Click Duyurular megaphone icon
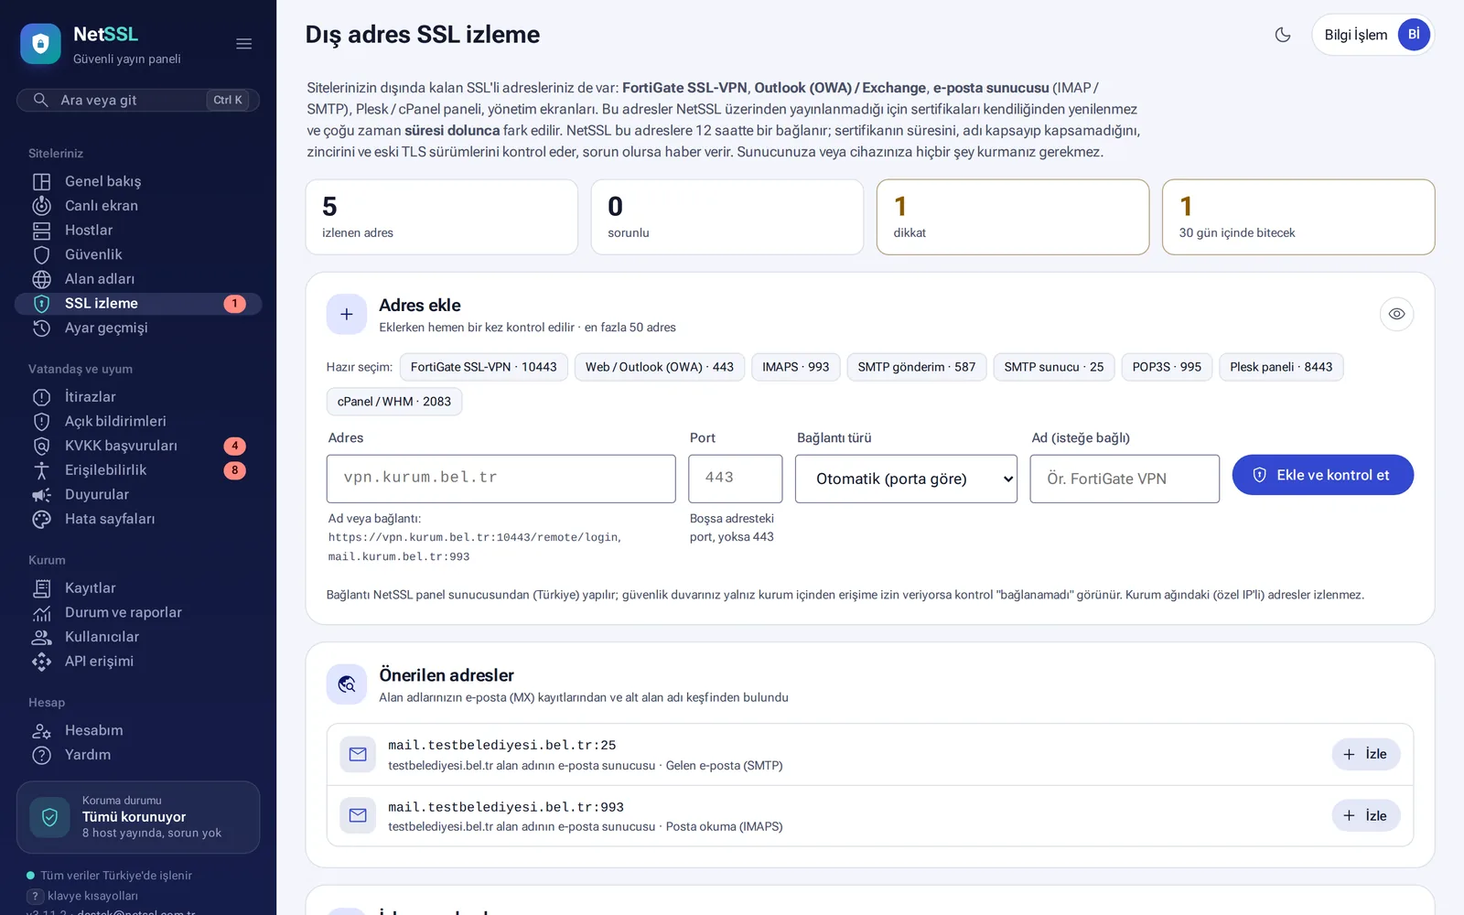1464x915 pixels. [42, 494]
